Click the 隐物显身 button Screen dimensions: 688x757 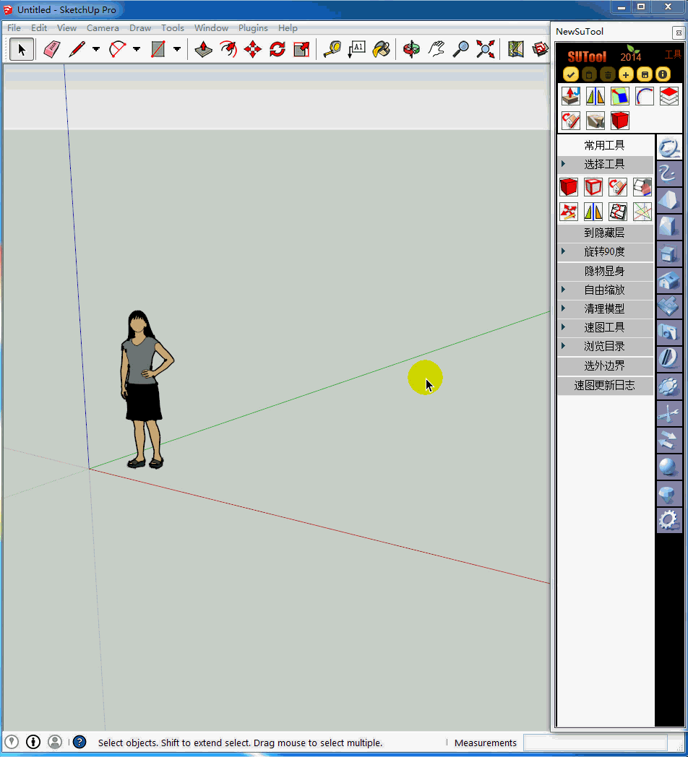[x=606, y=271]
